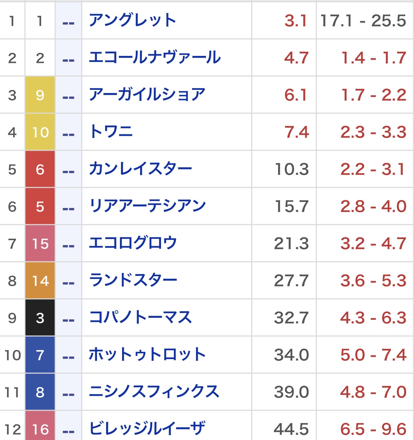
Task: Click カンレイスター horse name
Action: 140,169
